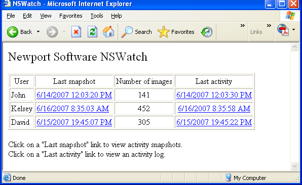
Task: Expand the Links bar chevron
Action: point(269,26)
